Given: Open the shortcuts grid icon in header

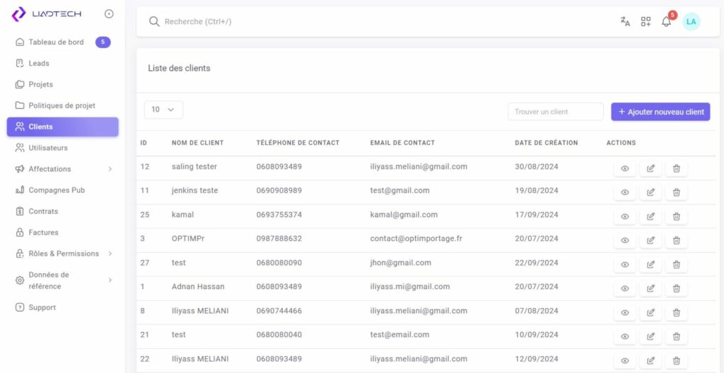Looking at the screenshot, I should (x=646, y=22).
